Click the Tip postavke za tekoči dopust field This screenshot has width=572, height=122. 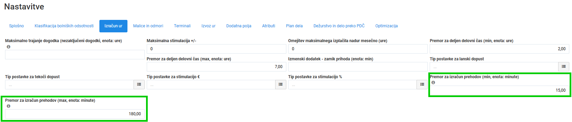click(69, 85)
